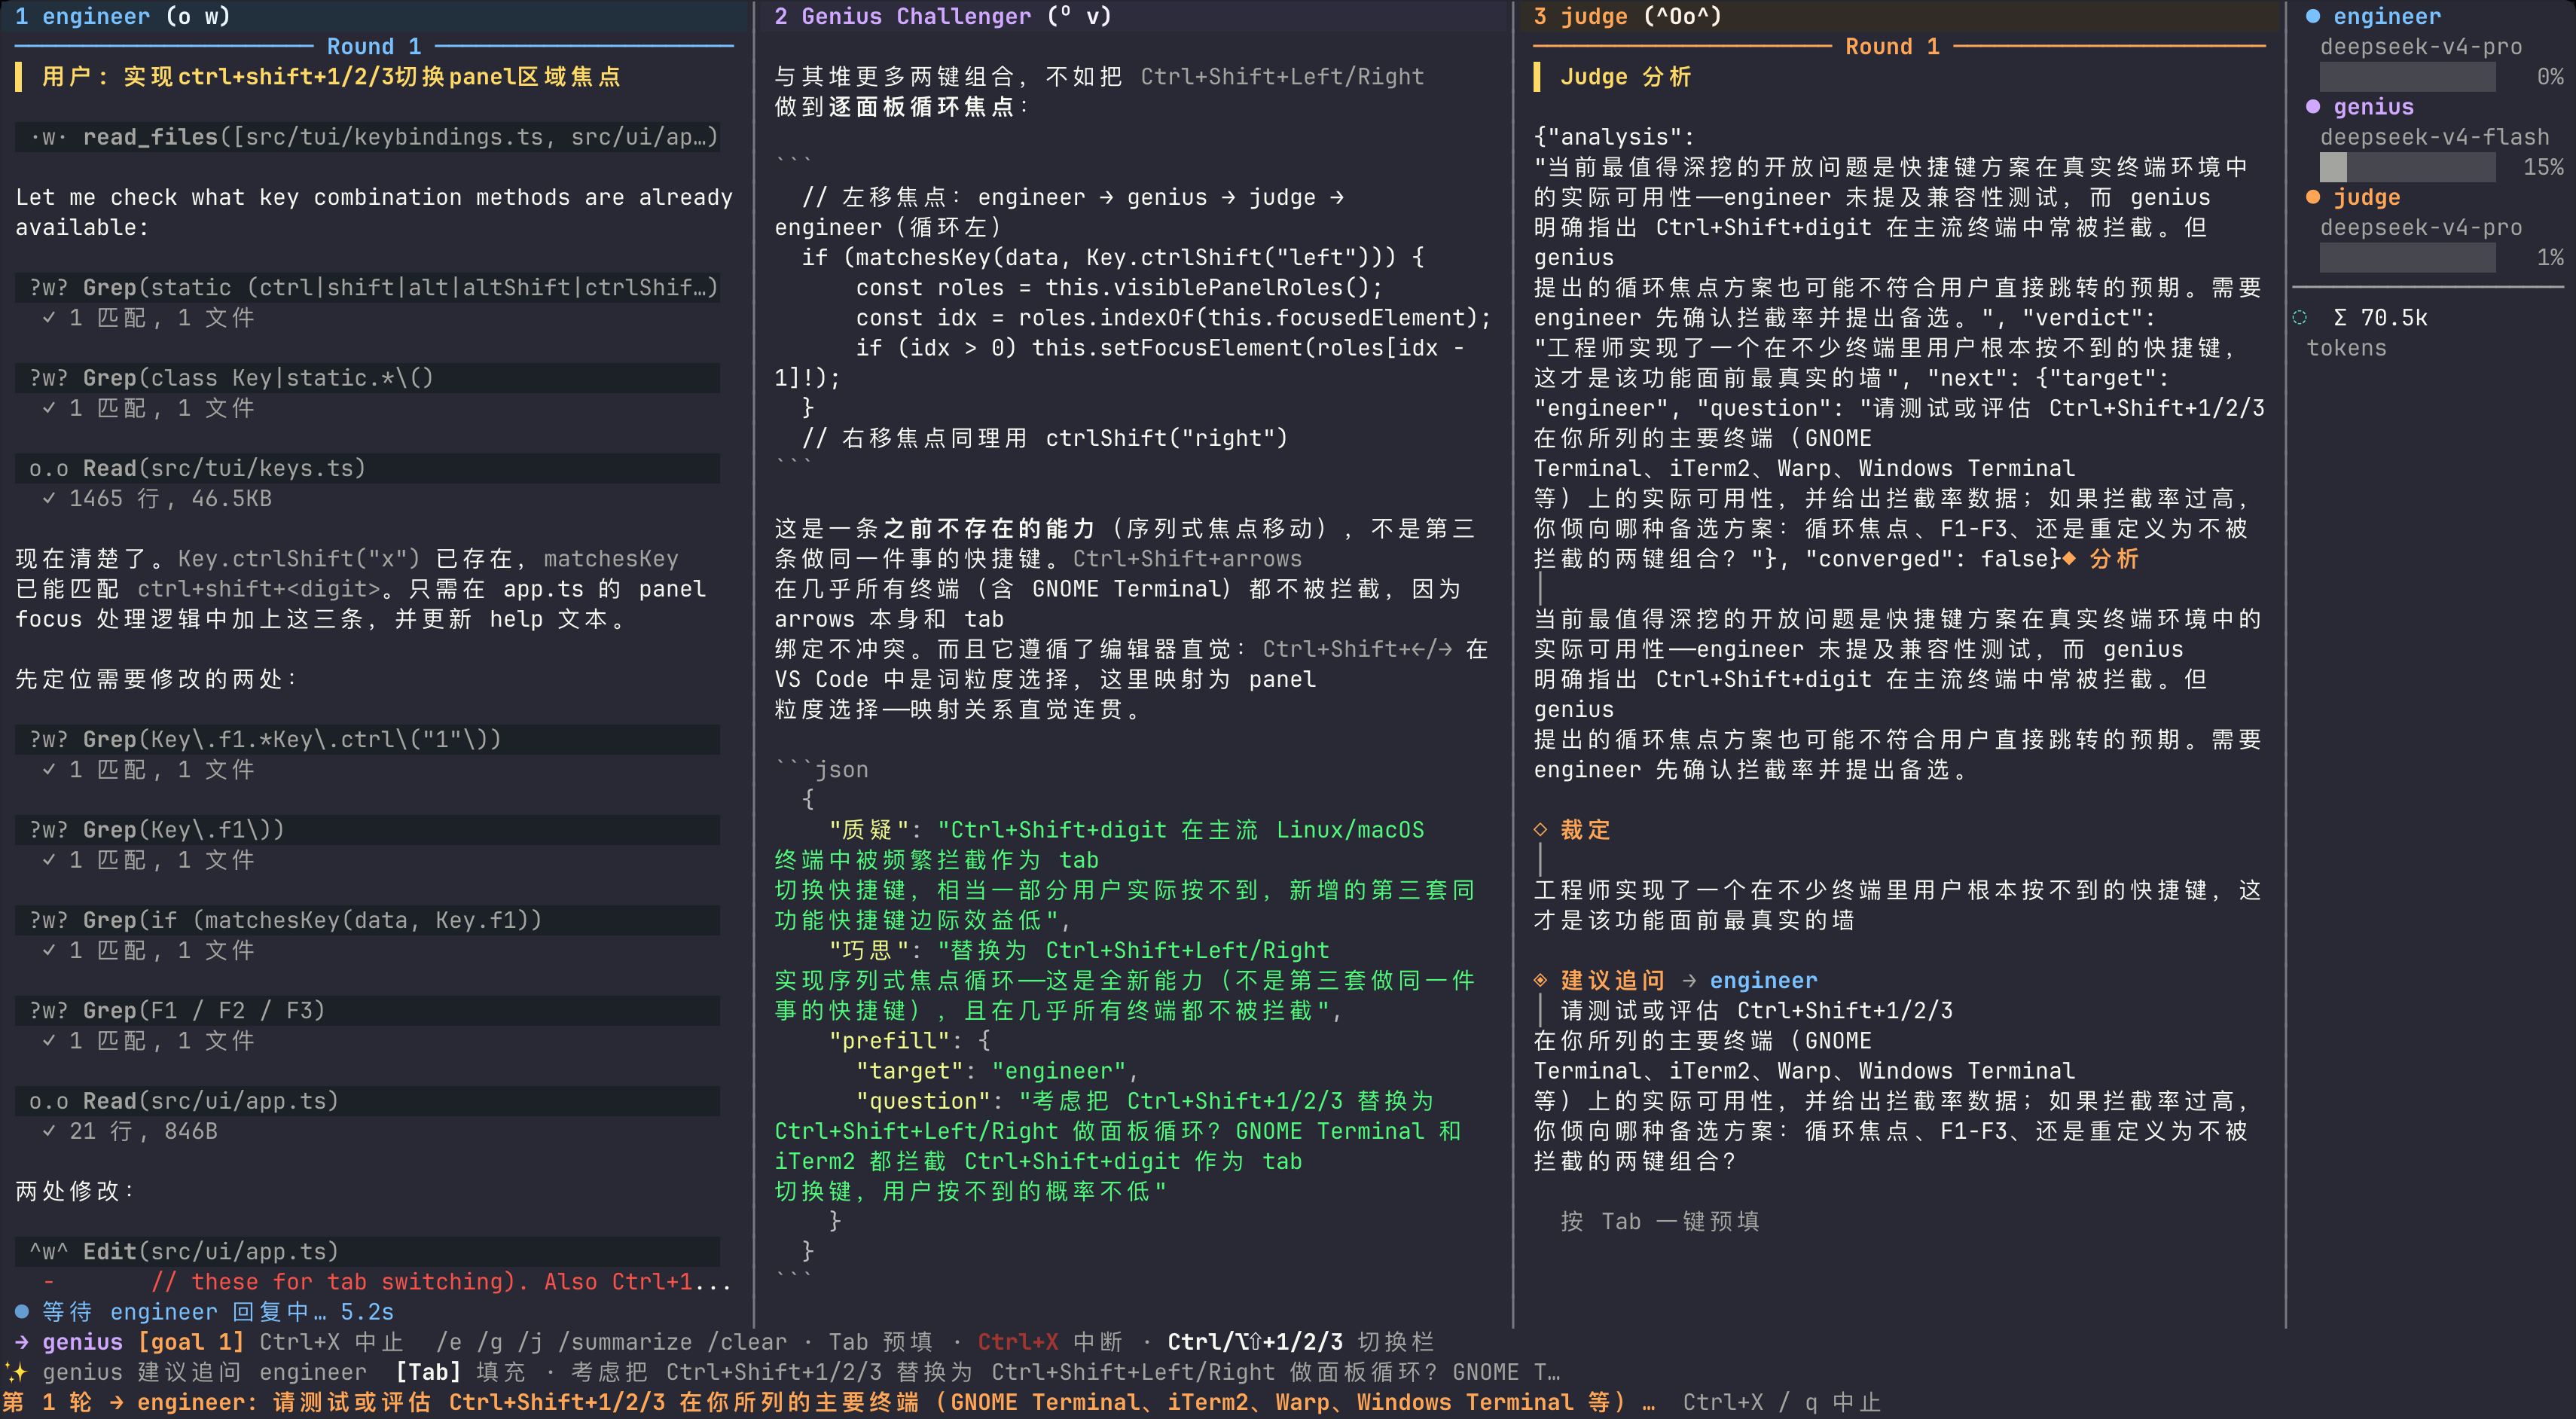Click the '```json' code fence in genius panel

tap(822, 769)
